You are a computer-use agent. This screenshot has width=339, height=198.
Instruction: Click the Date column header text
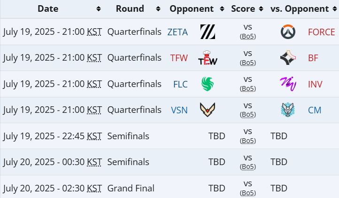tap(48, 9)
